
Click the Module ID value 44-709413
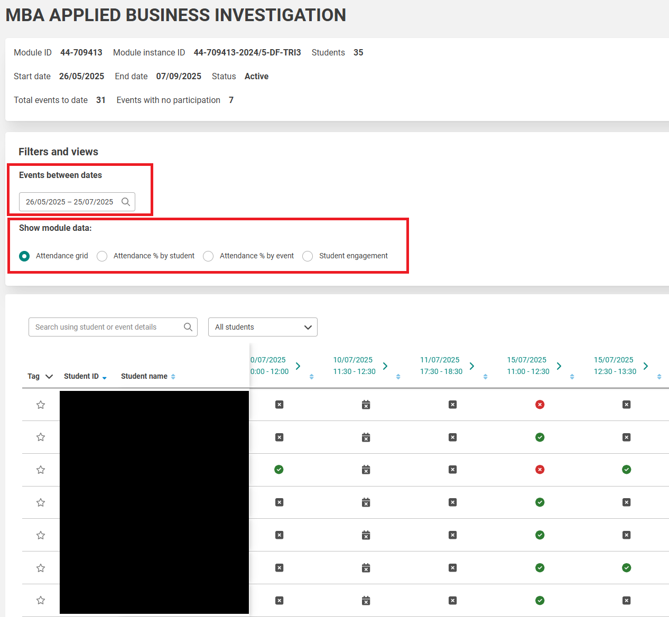tap(81, 52)
